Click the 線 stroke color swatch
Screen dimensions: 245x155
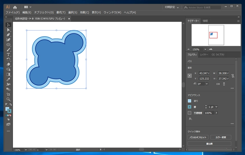coord(190,107)
